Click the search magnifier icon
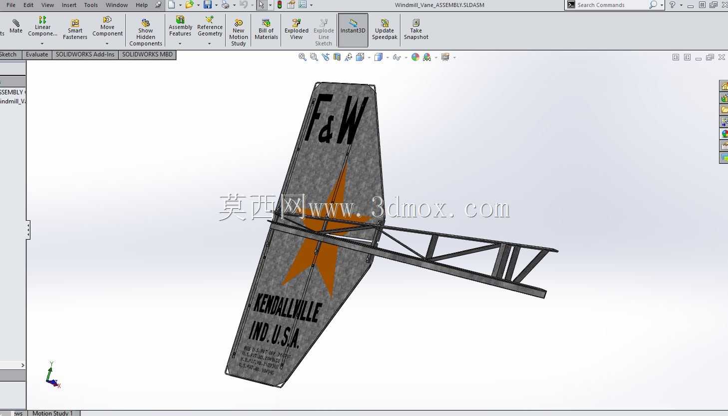The height and width of the screenshot is (416, 728). coord(653,5)
